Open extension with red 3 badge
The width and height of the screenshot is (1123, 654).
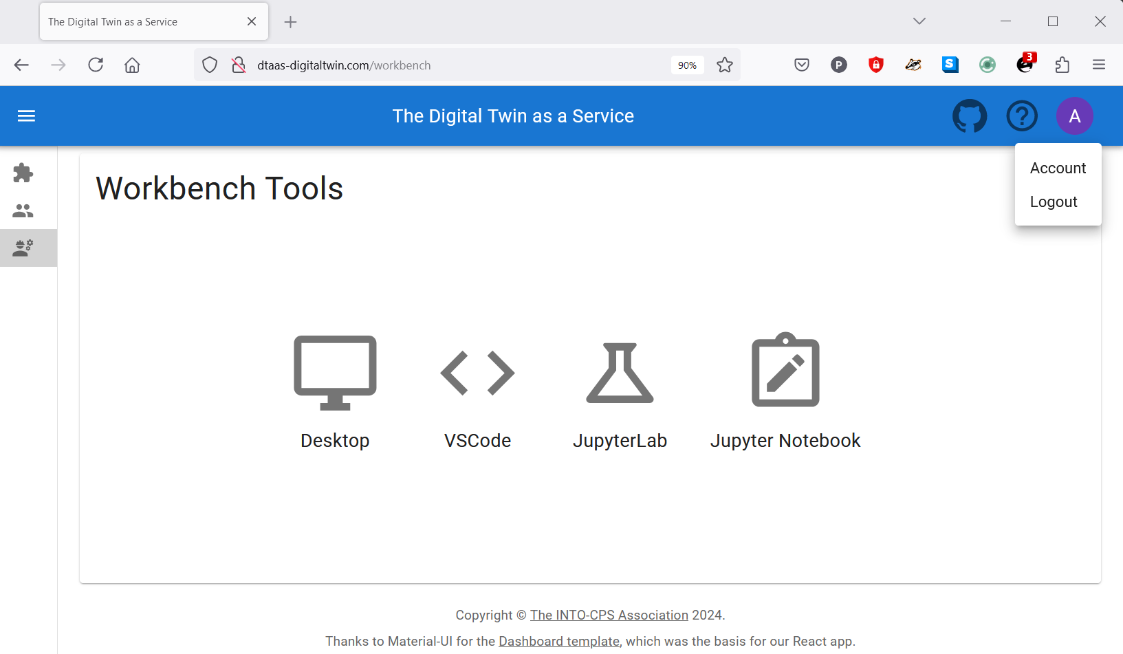tap(1025, 63)
